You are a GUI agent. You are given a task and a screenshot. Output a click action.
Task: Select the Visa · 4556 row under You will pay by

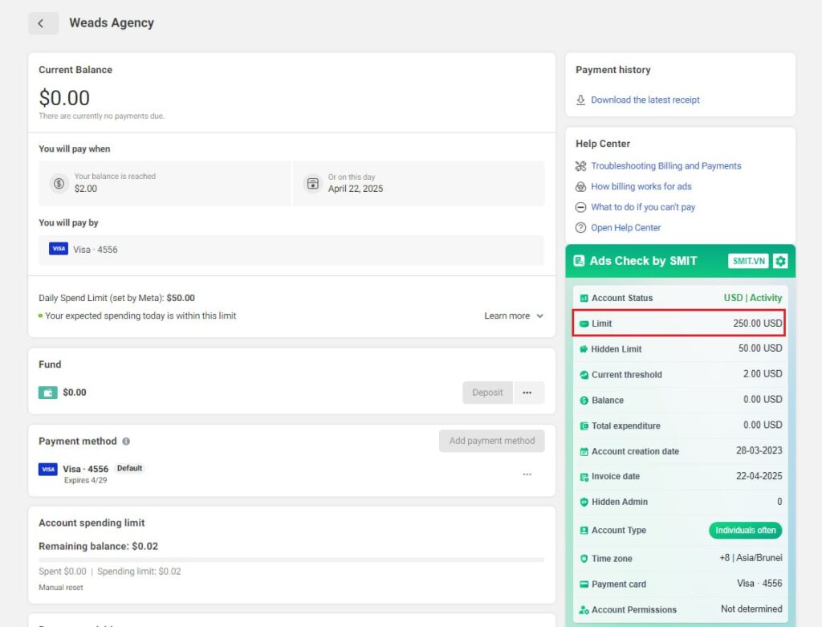click(x=291, y=250)
